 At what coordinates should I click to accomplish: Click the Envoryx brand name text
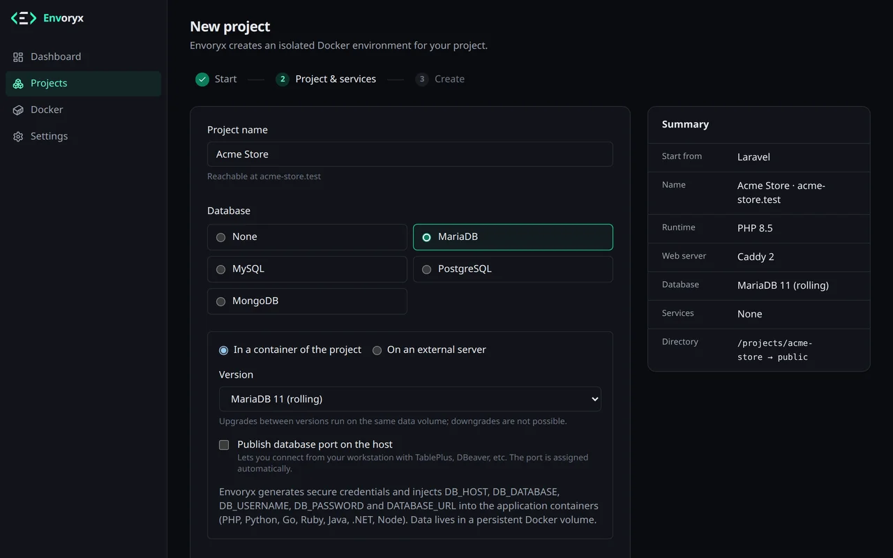click(x=63, y=18)
